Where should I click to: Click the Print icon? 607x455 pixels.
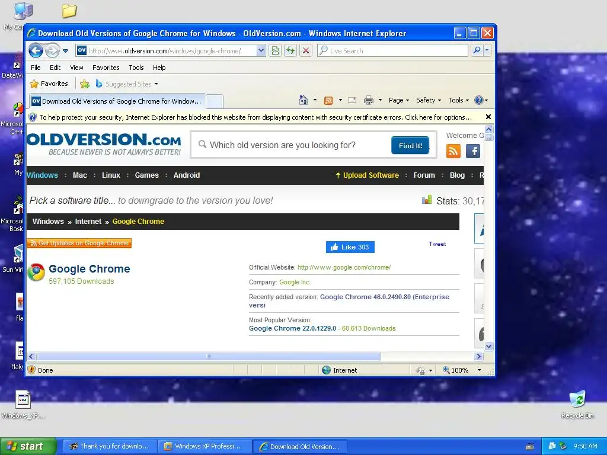(369, 100)
